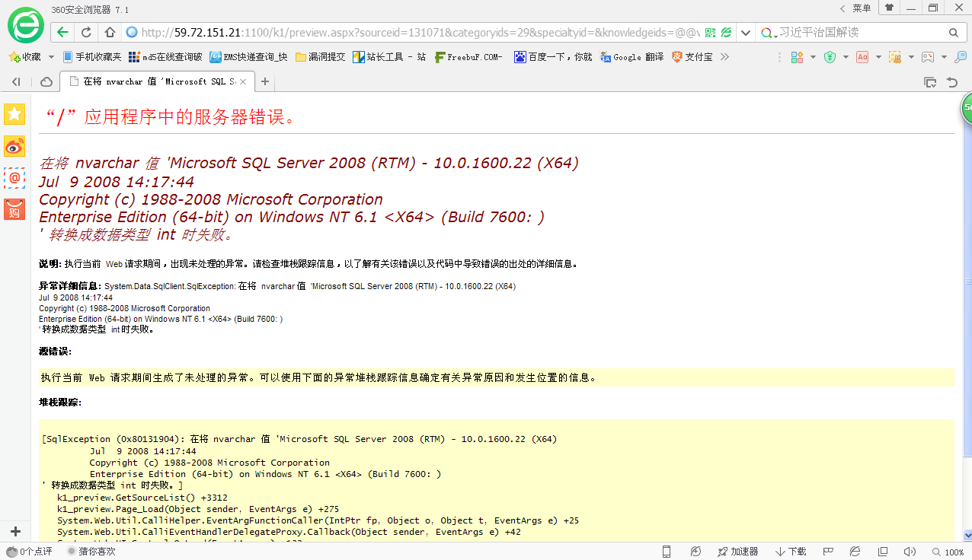Open a new tab with plus button

tap(265, 81)
